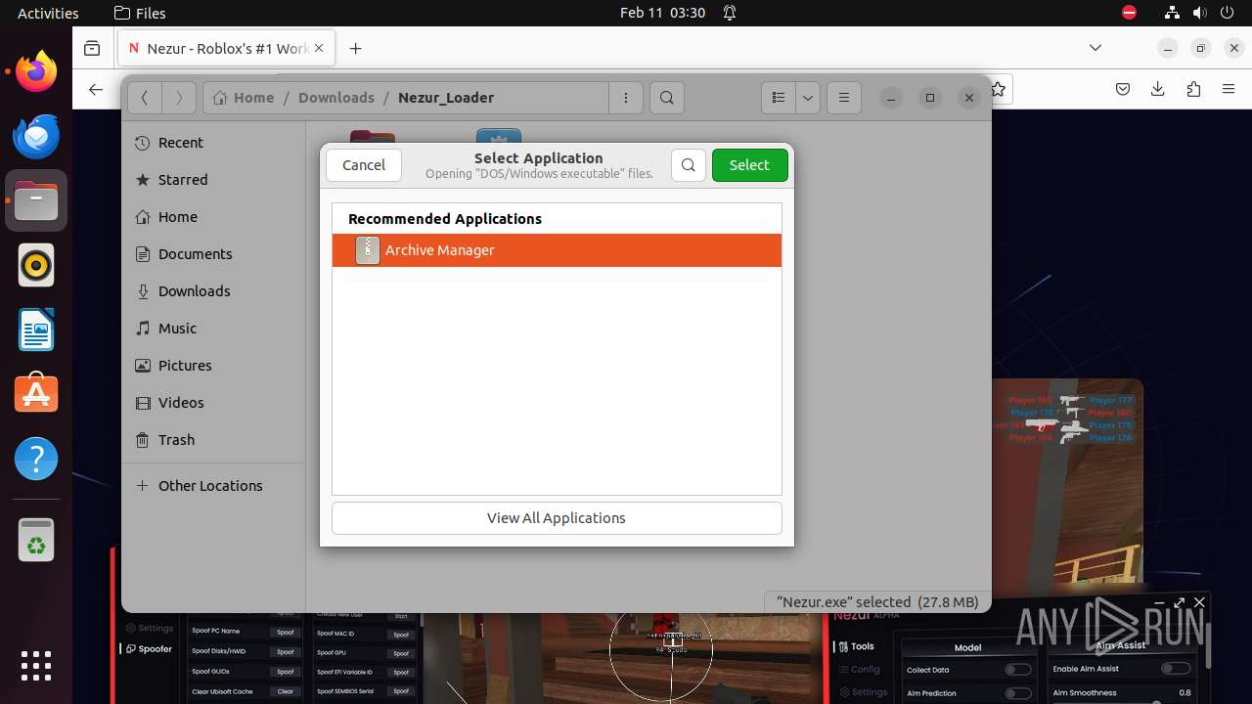
Task: Open the Firefox application menu
Action: pos(1229,90)
